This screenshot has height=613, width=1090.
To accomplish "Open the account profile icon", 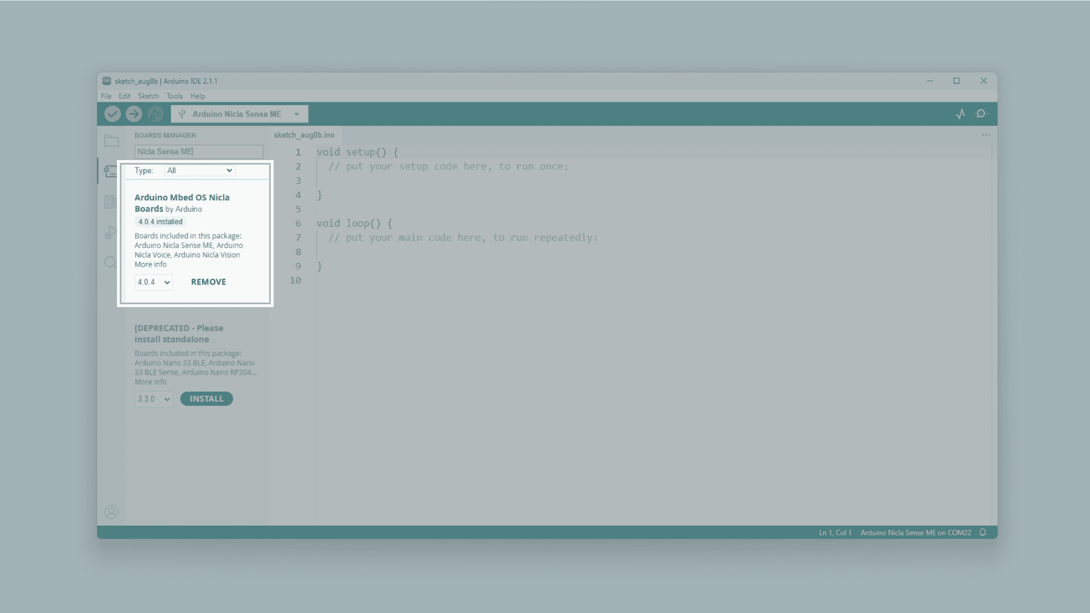I will click(111, 512).
